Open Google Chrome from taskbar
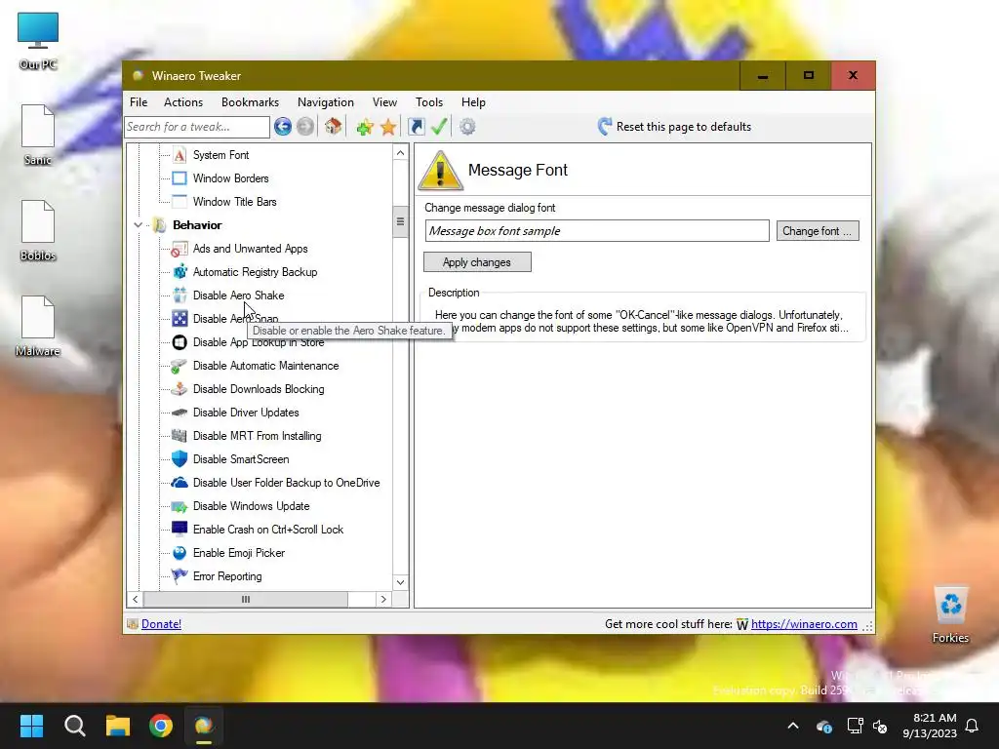Viewport: 999px width, 749px height. 161,726
